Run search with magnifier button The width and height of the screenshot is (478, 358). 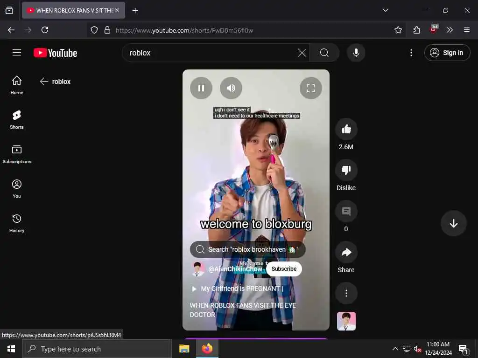pos(324,53)
